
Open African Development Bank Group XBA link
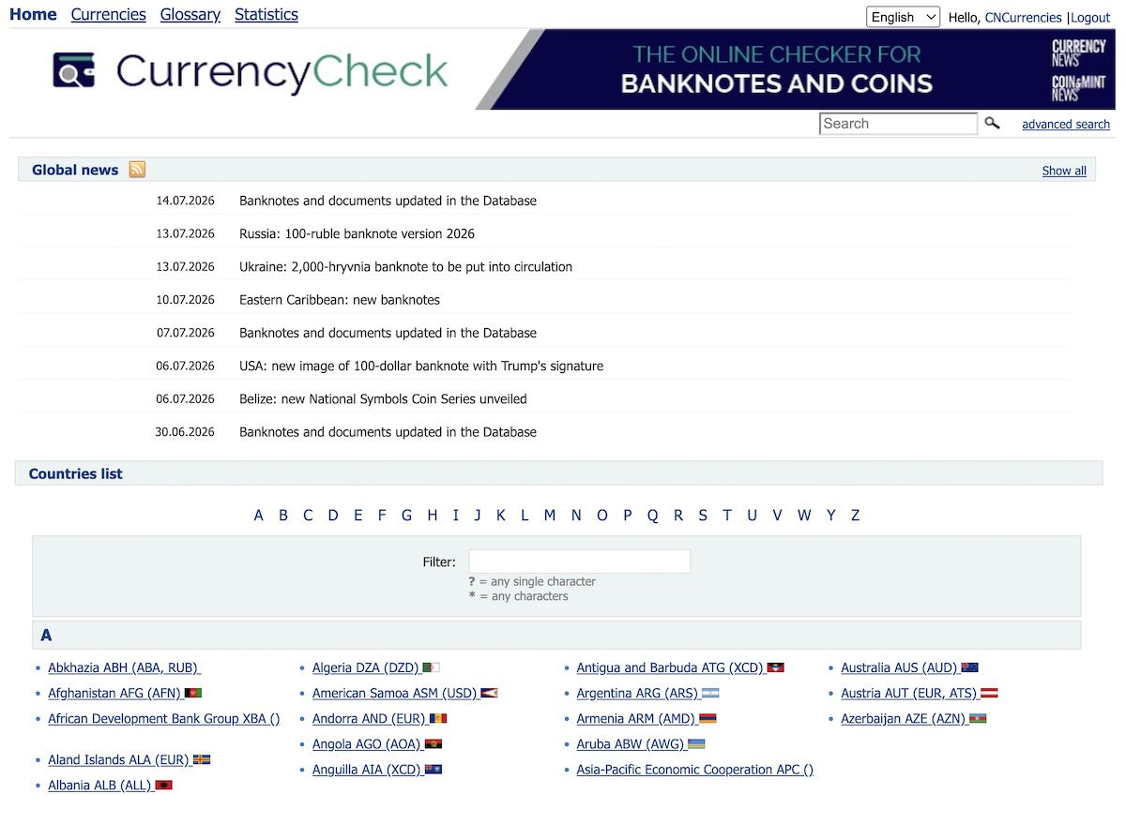(164, 719)
